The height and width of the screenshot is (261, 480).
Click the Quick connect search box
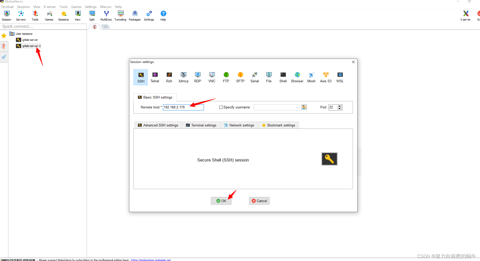[x=43, y=26]
